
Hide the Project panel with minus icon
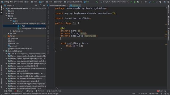click(x=44, y=5)
